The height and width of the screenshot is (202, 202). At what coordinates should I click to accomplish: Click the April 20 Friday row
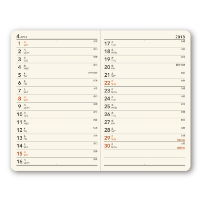pos(144,67)
